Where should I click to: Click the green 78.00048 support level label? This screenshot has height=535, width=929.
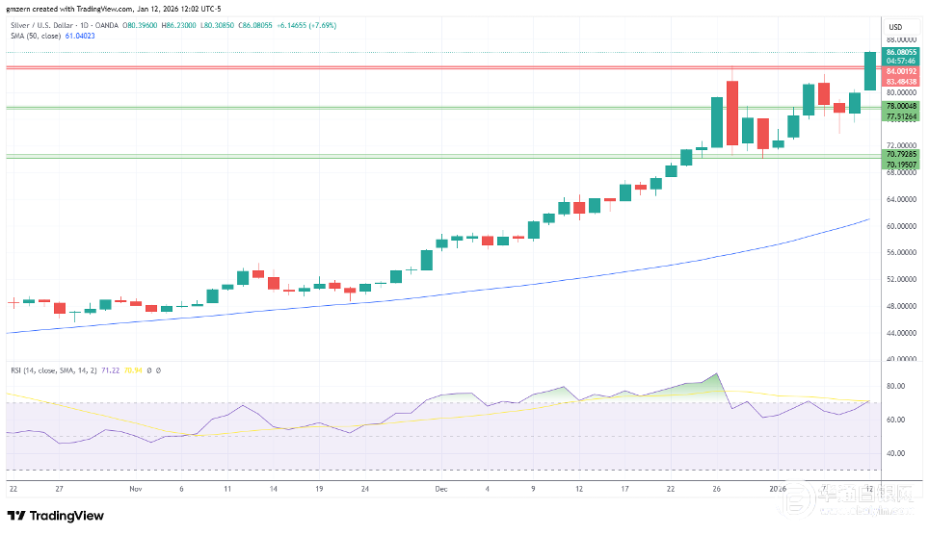coord(901,106)
